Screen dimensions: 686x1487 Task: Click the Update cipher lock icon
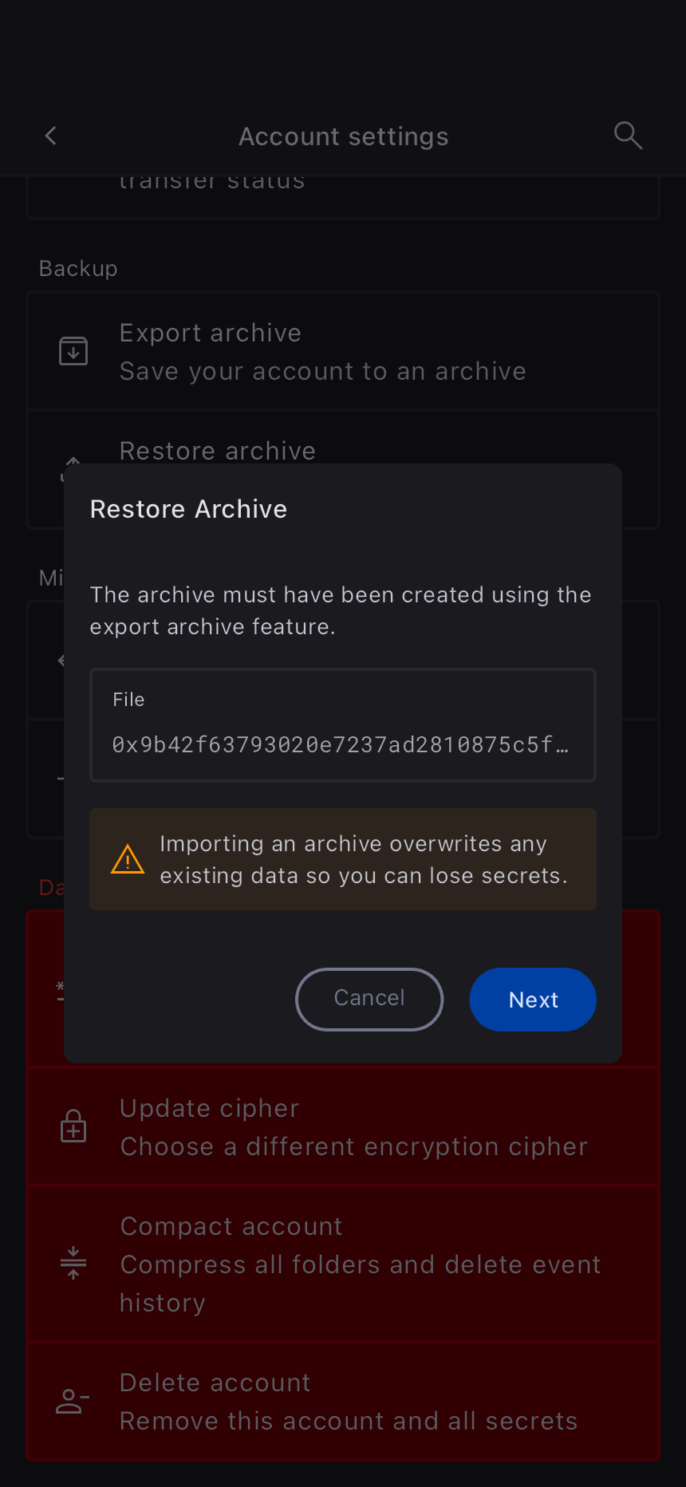(73, 1126)
